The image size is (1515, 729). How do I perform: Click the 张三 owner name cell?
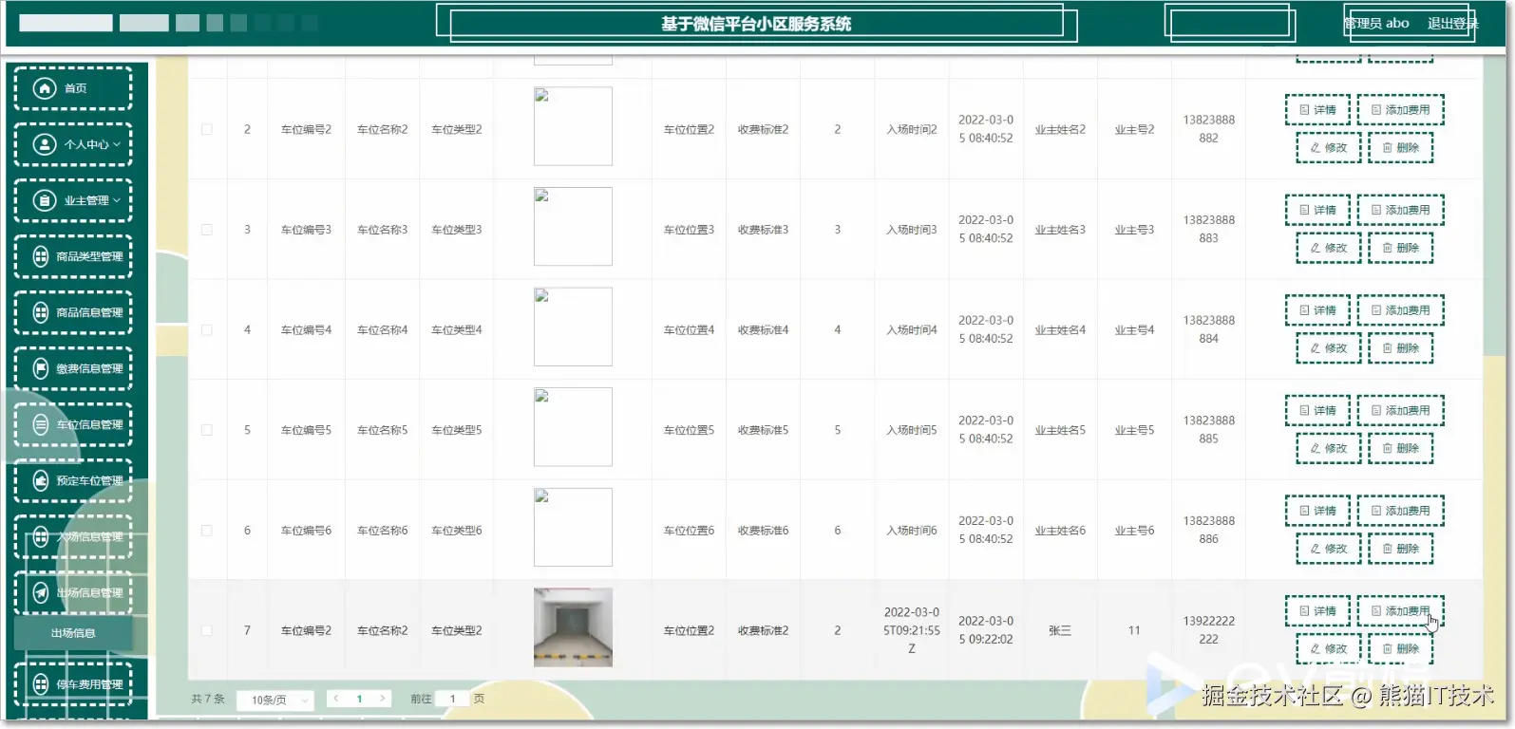(1060, 630)
